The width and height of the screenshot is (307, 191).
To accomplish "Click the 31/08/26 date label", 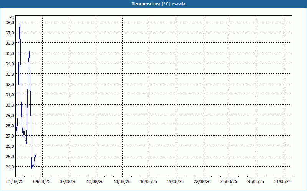I will [x=282, y=182].
